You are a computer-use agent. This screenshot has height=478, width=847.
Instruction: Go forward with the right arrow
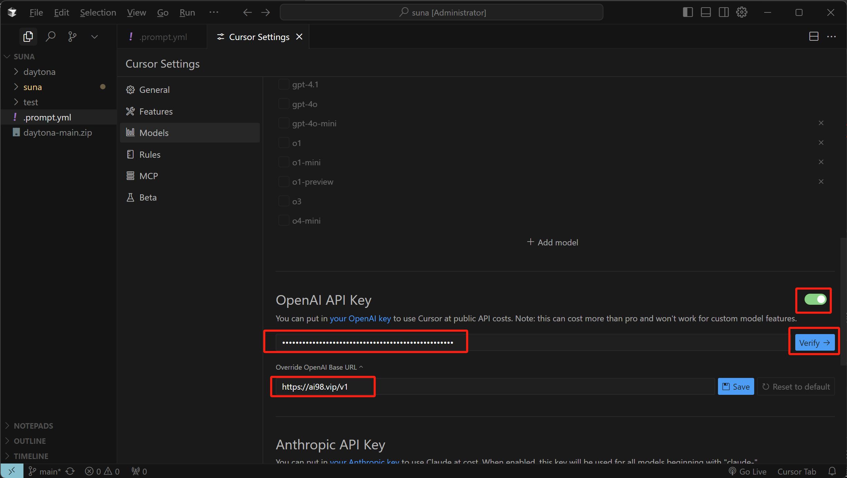tap(266, 13)
